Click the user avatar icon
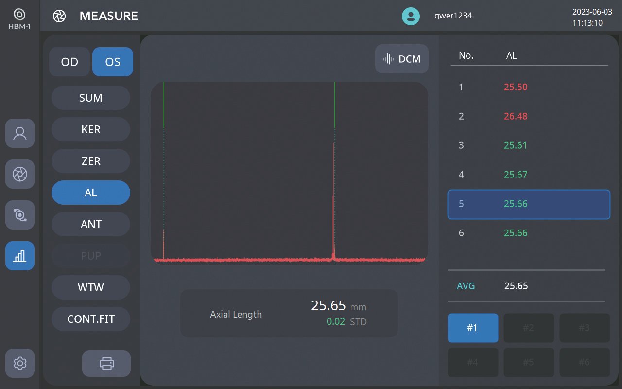622x389 pixels. coord(411,16)
